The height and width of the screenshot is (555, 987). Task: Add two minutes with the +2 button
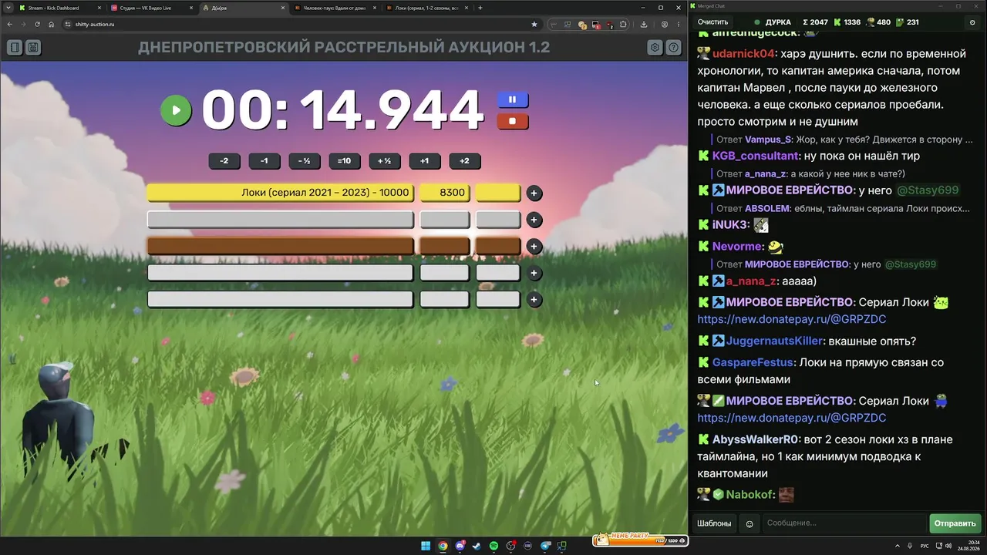(464, 161)
